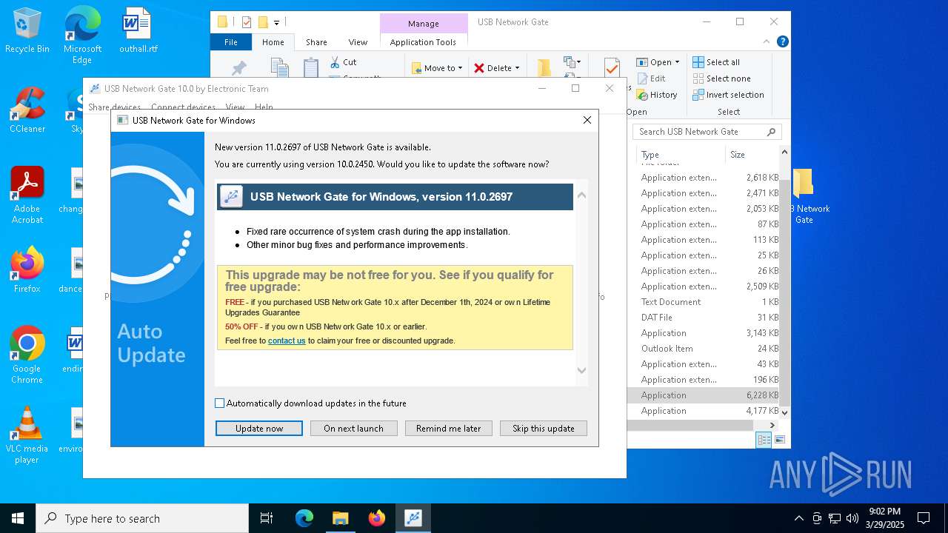
Task: Launch Microsoft Edge from the desktop
Action: coord(82,36)
